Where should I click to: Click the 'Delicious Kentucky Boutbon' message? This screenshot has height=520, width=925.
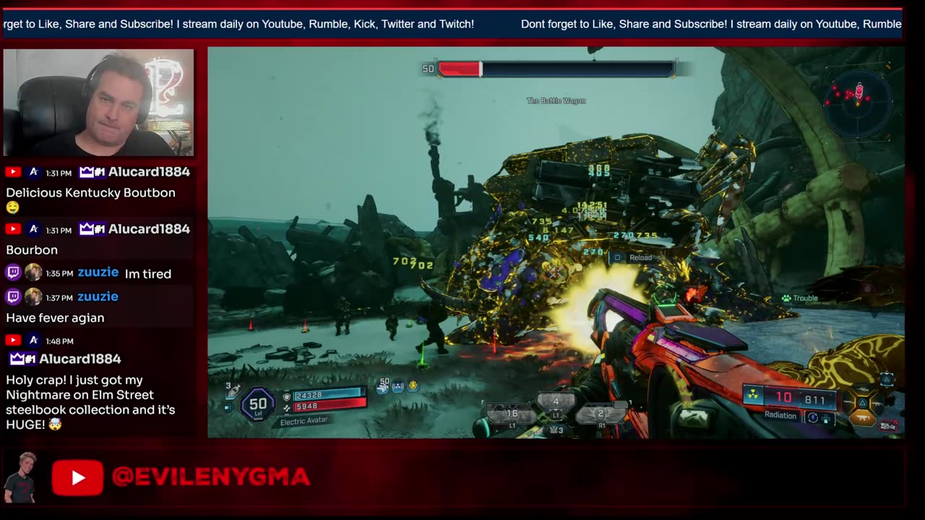tap(90, 193)
